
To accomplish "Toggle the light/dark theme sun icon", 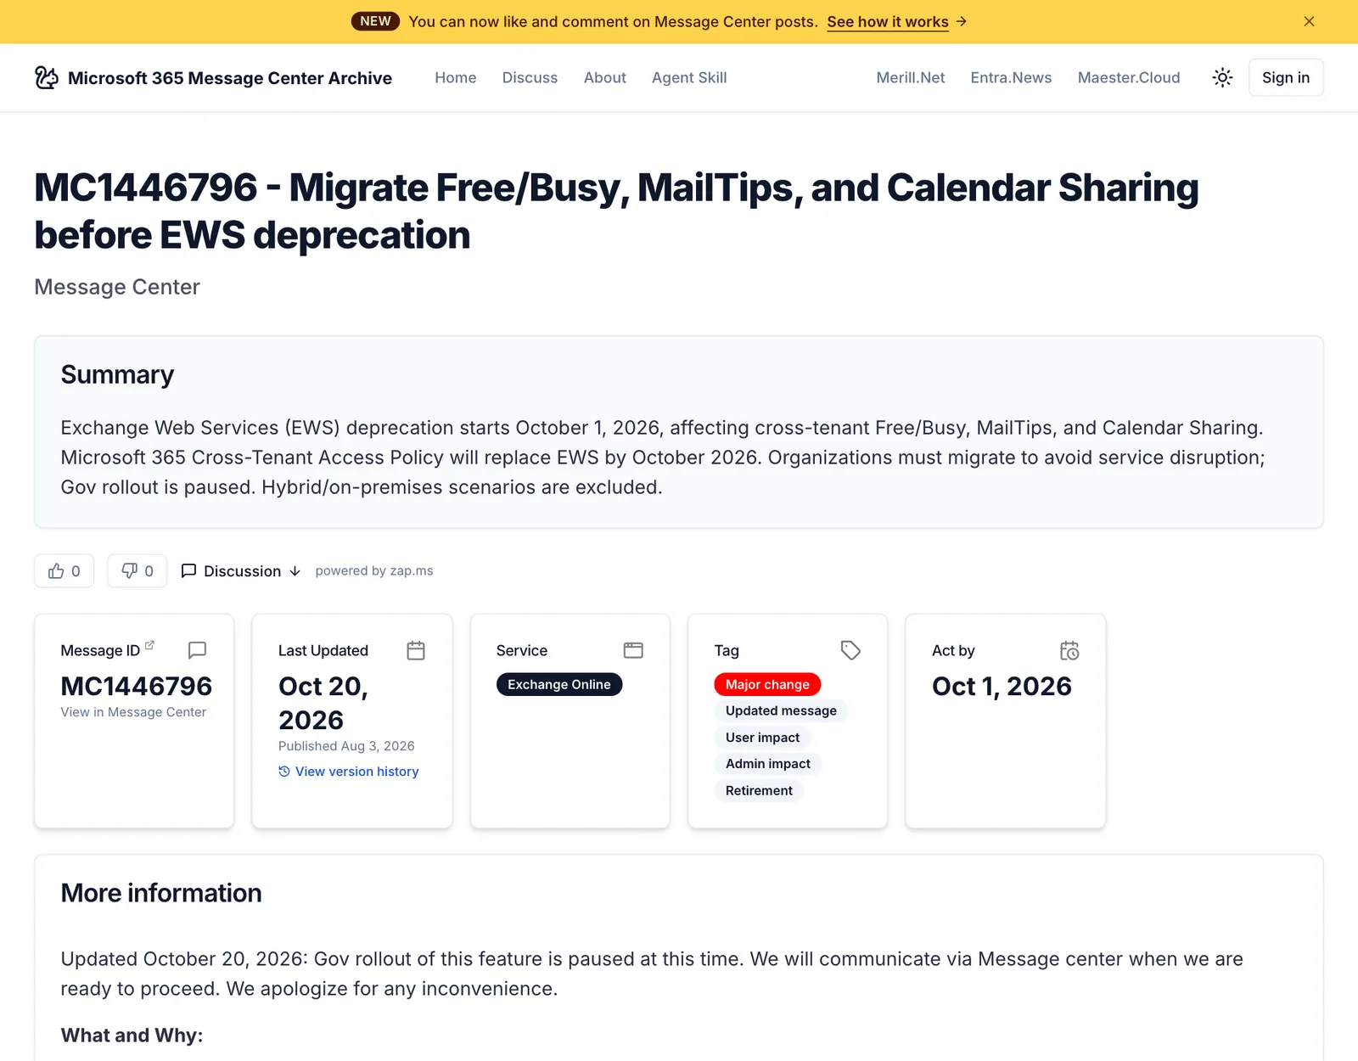I will point(1222,77).
